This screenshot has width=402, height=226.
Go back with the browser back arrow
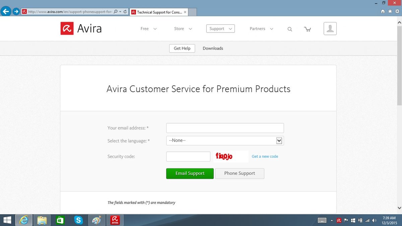[x=6, y=11]
